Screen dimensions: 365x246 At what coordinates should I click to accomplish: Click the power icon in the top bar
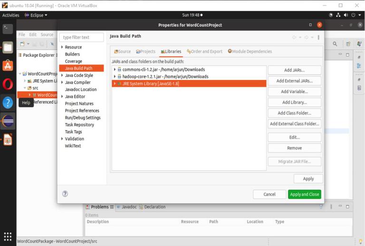[x=354, y=15]
